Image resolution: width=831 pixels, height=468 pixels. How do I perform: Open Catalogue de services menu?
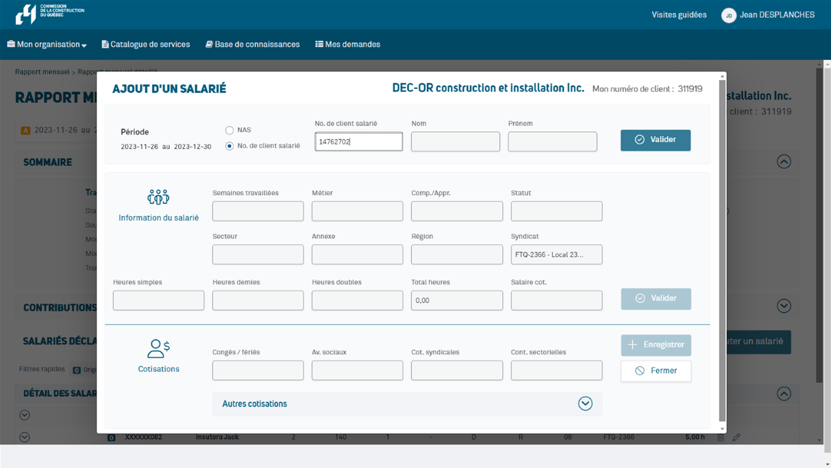click(146, 45)
